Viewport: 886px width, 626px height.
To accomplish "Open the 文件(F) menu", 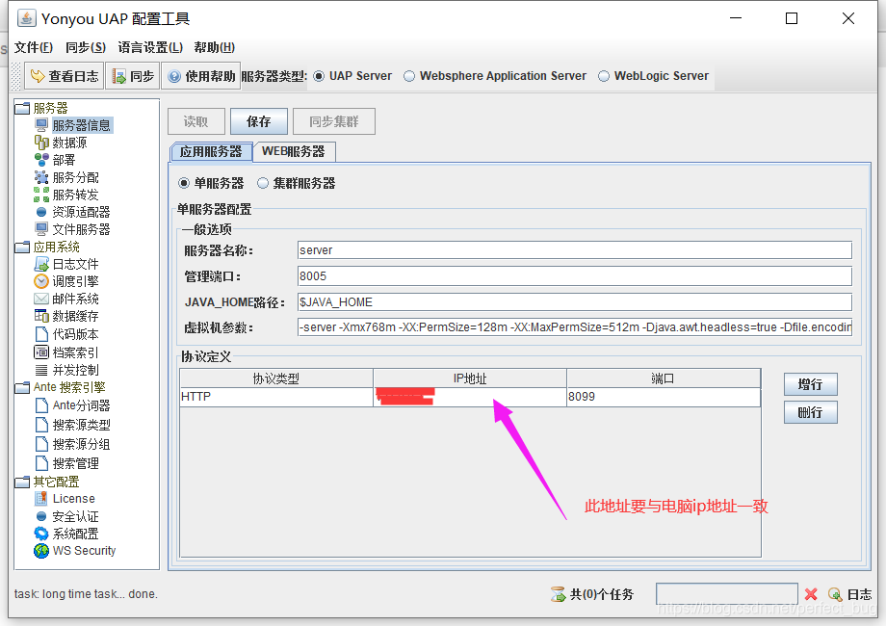I will pos(34,47).
